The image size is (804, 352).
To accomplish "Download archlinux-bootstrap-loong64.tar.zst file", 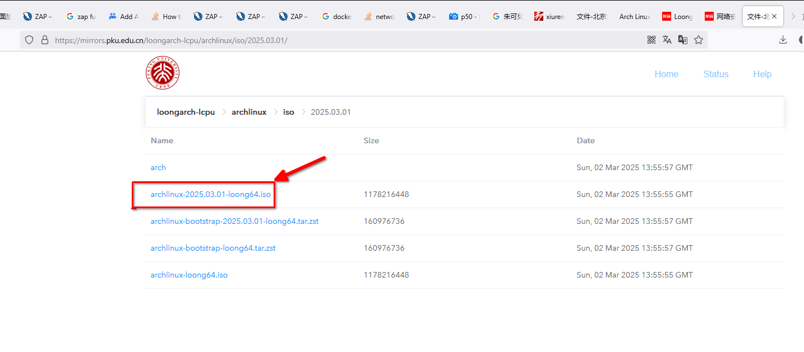I will (x=213, y=248).
